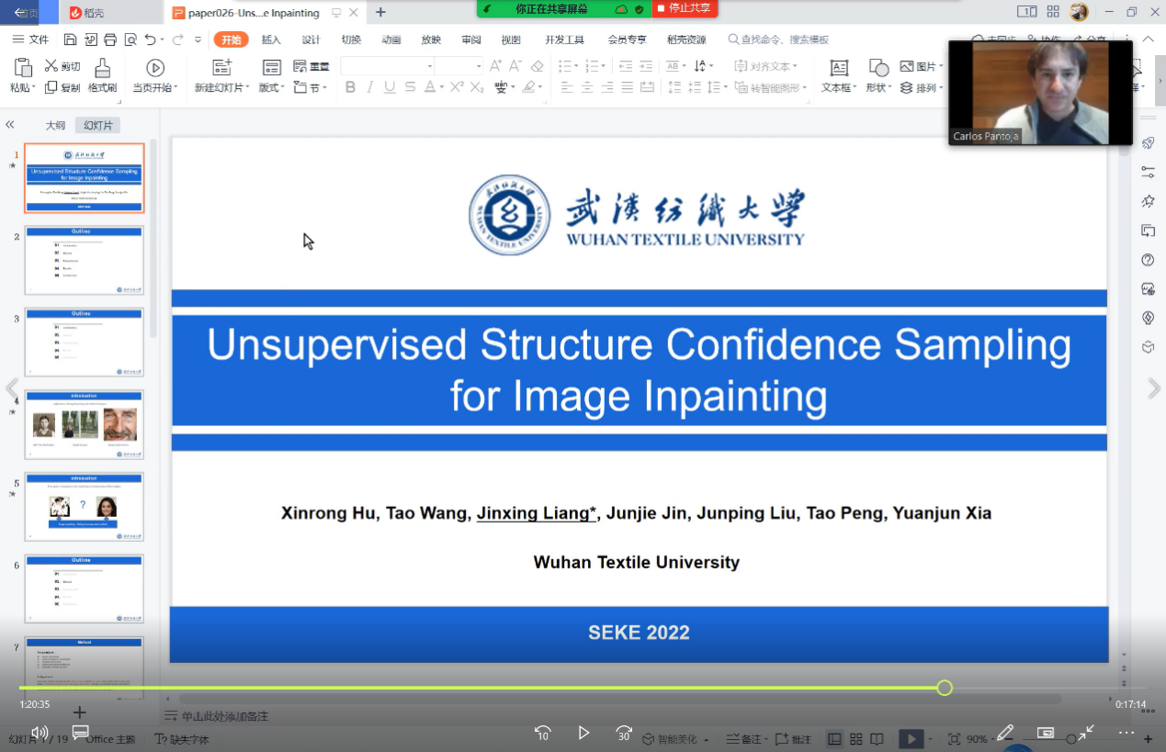
Task: Rewind video by 10 seconds
Action: (x=542, y=733)
